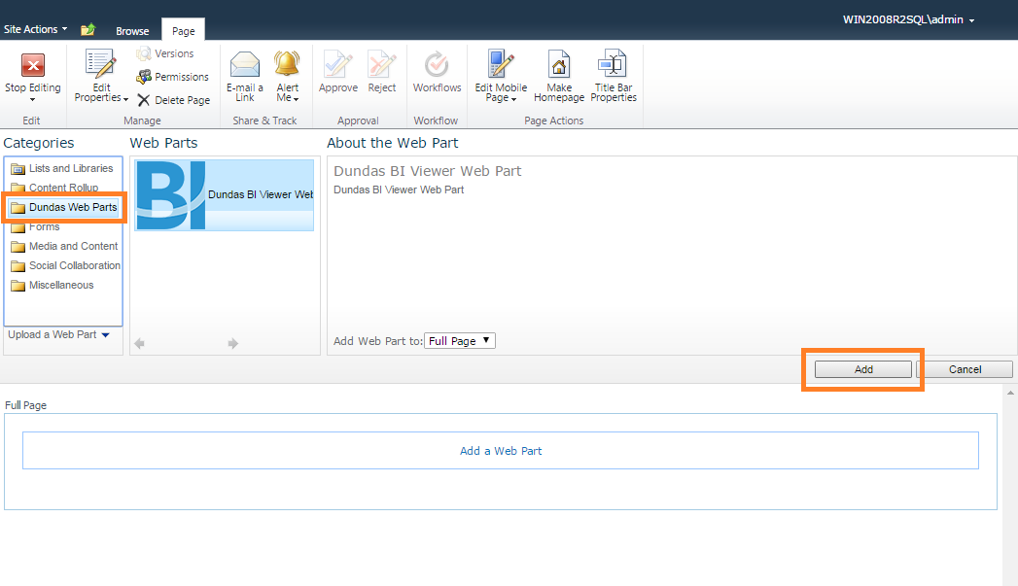Click the Permissions icon
The height and width of the screenshot is (586, 1018).
click(x=144, y=77)
